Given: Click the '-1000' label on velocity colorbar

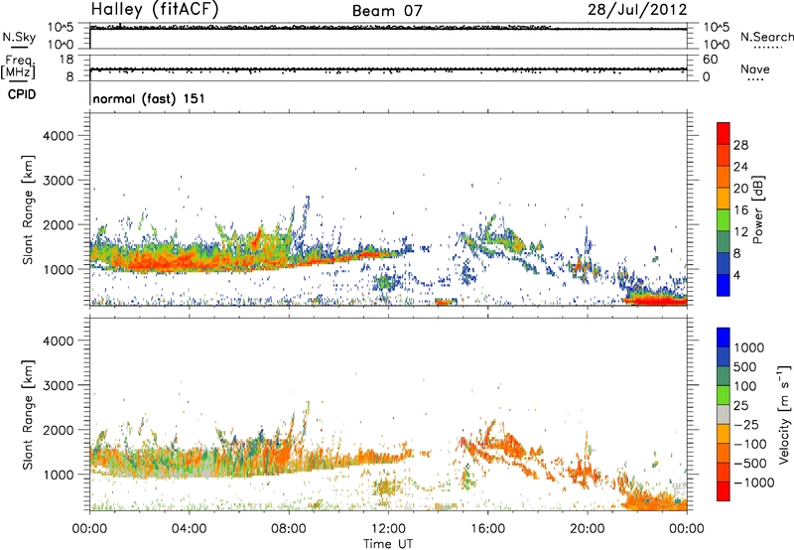Looking at the screenshot, I should pos(753,482).
